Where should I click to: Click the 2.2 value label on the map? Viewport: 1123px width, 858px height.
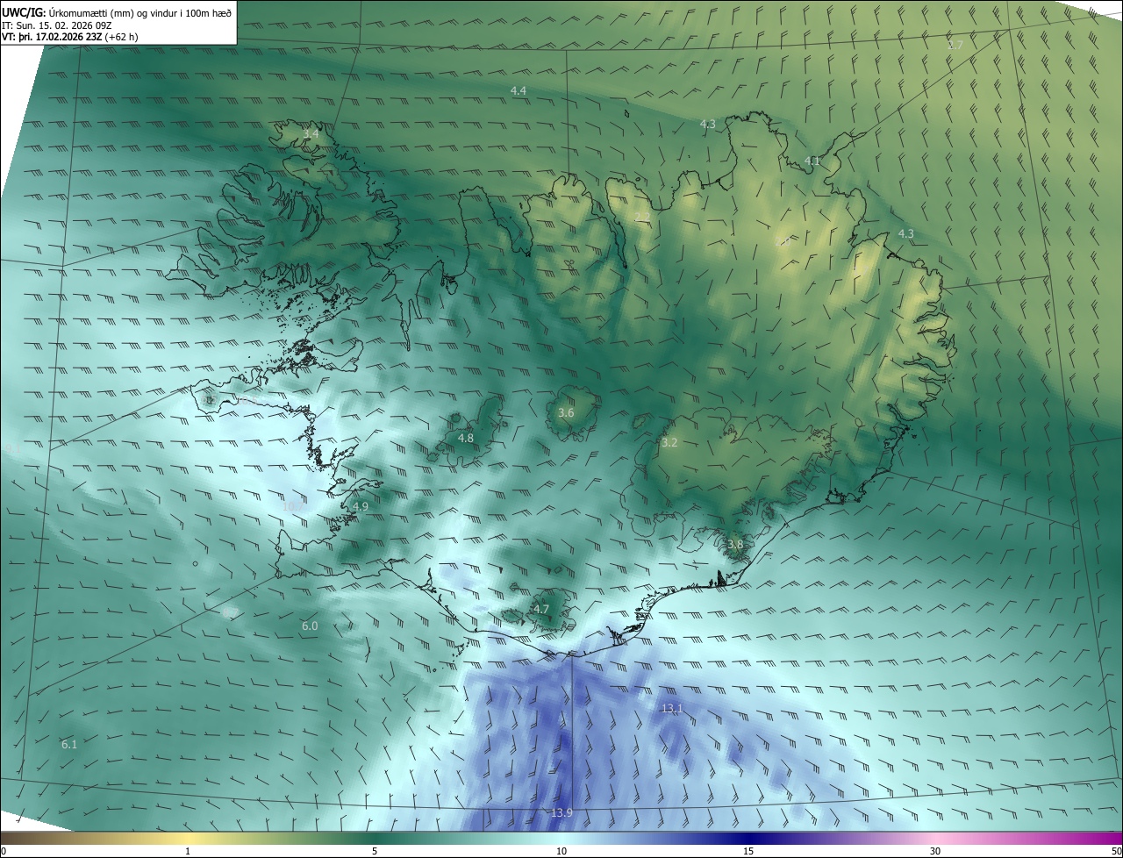click(643, 217)
